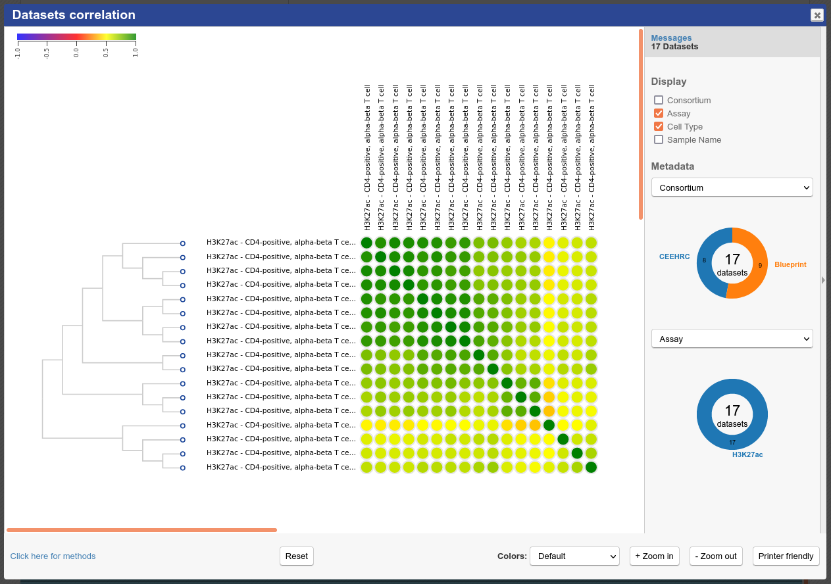The image size is (831, 584).
Task: Select the top-left heatmap correlation cell
Action: (366, 243)
